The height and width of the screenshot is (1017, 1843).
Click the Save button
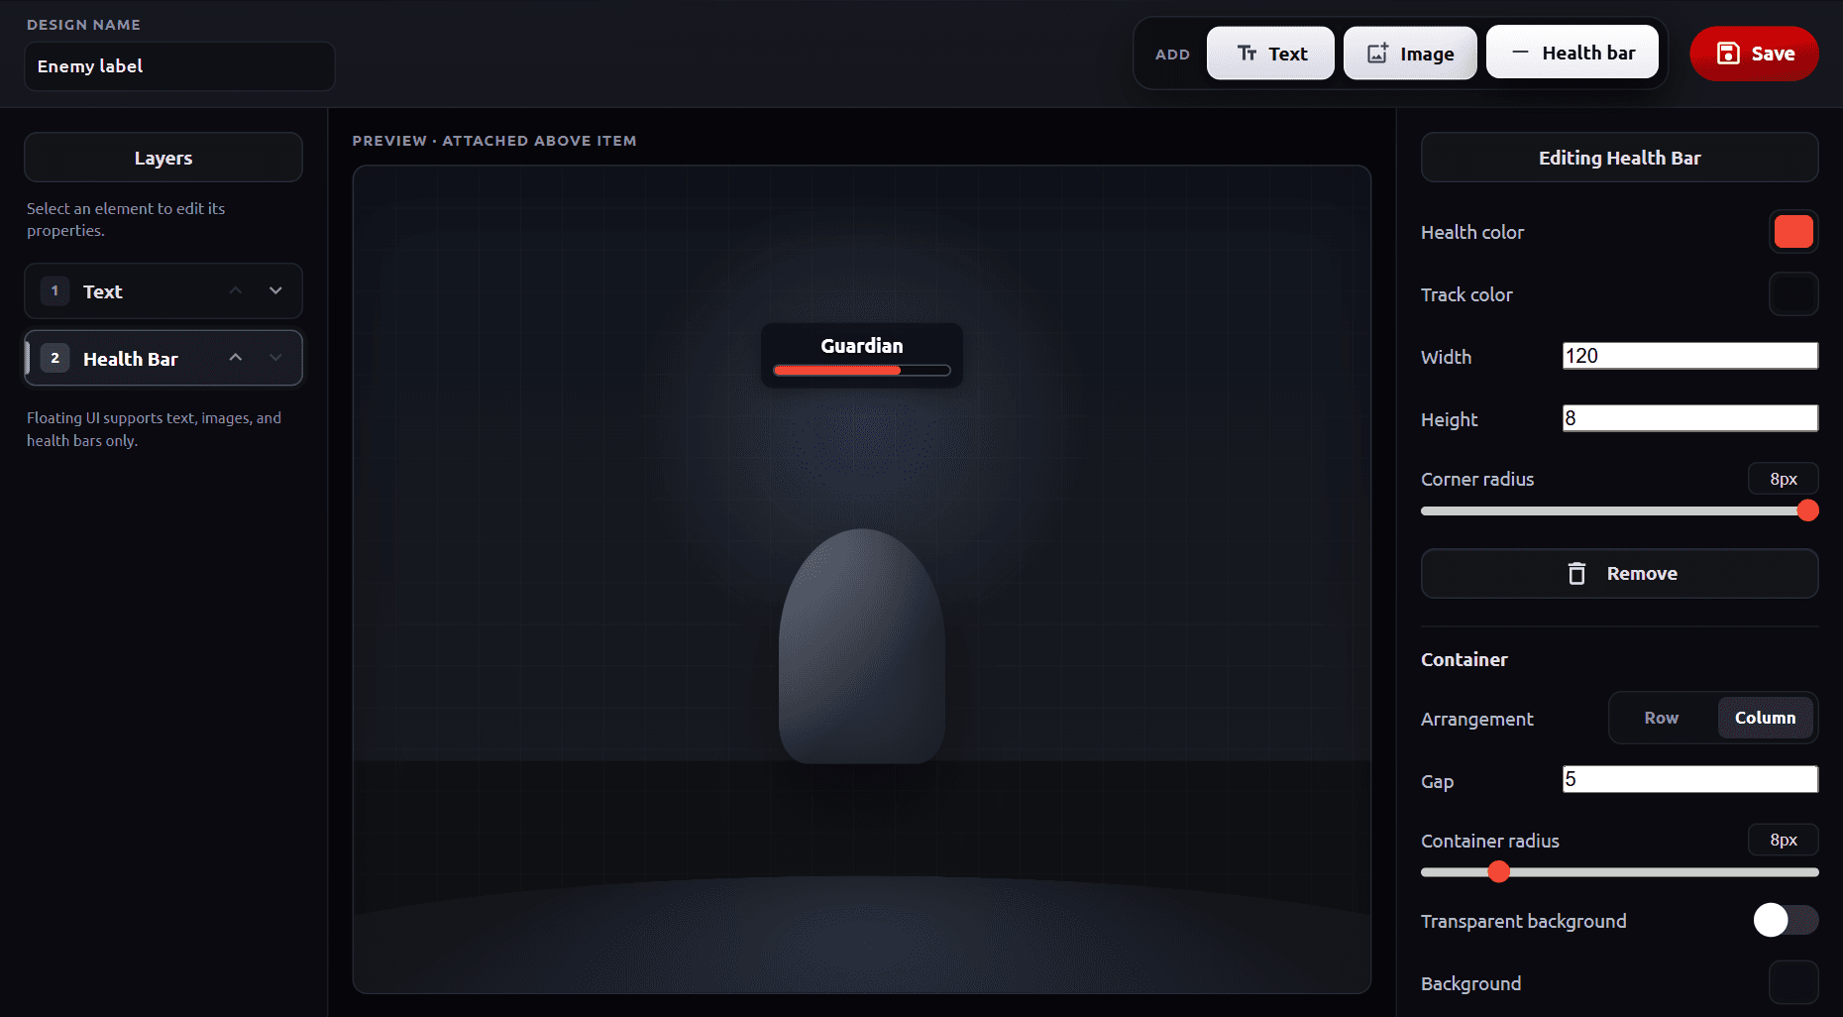(x=1754, y=54)
